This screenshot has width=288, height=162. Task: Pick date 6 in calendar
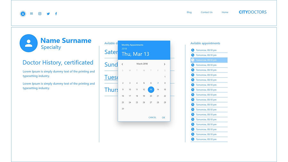point(151,83)
